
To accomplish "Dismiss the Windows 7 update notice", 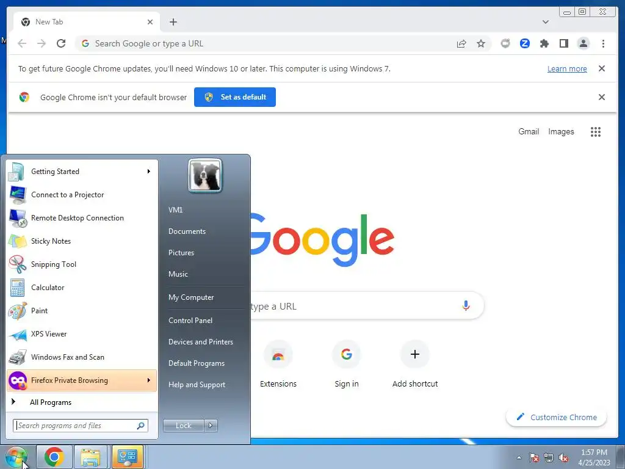I will click(602, 68).
